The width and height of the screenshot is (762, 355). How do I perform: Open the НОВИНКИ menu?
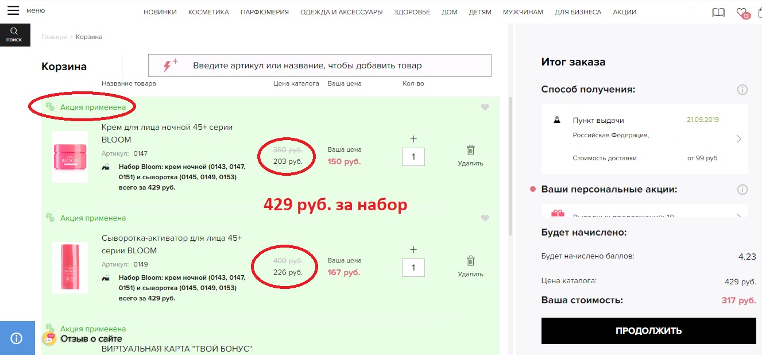[x=160, y=12]
